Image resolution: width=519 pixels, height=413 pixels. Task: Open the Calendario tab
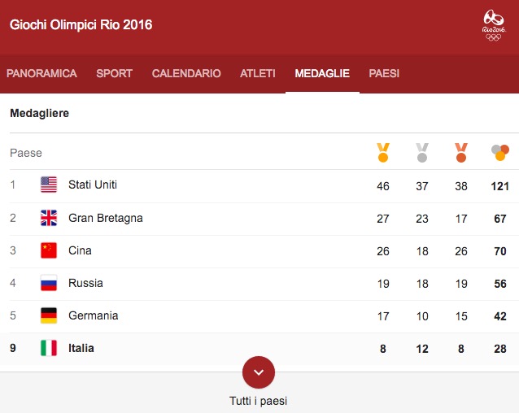click(186, 73)
